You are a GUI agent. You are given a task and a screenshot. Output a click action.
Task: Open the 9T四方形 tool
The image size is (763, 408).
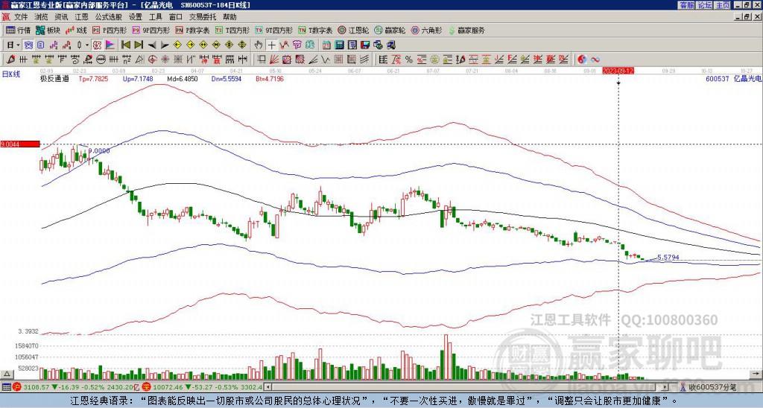coord(274,30)
